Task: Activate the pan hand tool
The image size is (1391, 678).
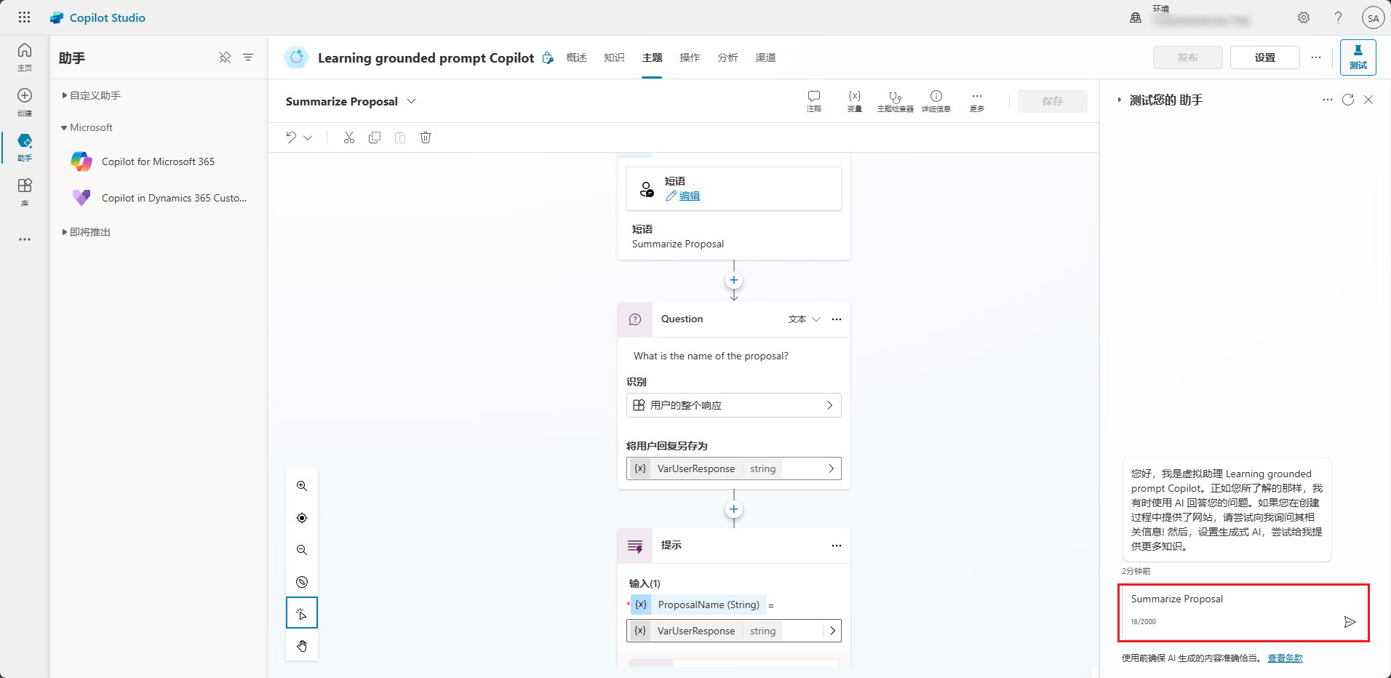Action: (302, 646)
